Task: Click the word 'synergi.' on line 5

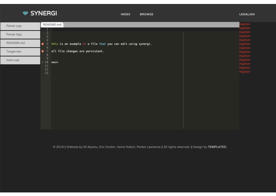Action: [145, 44]
